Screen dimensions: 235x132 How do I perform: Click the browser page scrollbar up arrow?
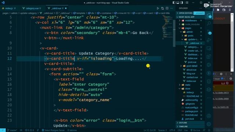232,14
